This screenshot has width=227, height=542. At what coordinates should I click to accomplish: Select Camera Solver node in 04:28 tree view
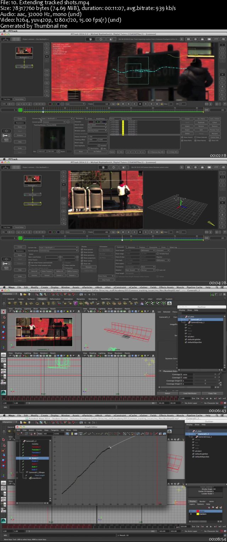(33, 204)
